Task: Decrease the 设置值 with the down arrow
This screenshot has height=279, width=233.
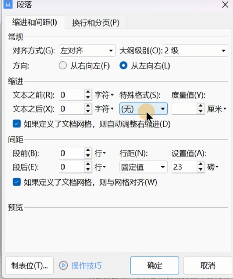Action: coord(201,169)
